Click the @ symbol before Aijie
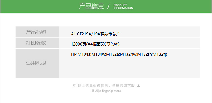This screenshot has height=103, width=212. click(93, 91)
